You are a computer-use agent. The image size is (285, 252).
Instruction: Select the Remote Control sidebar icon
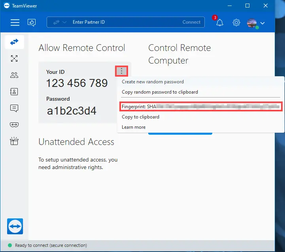point(14,42)
